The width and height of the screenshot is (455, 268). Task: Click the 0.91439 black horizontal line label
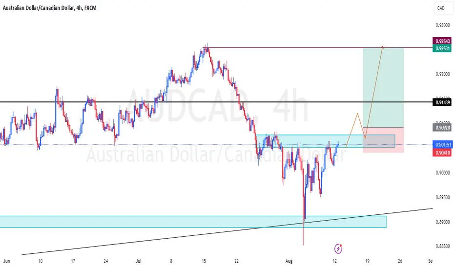coord(442,102)
